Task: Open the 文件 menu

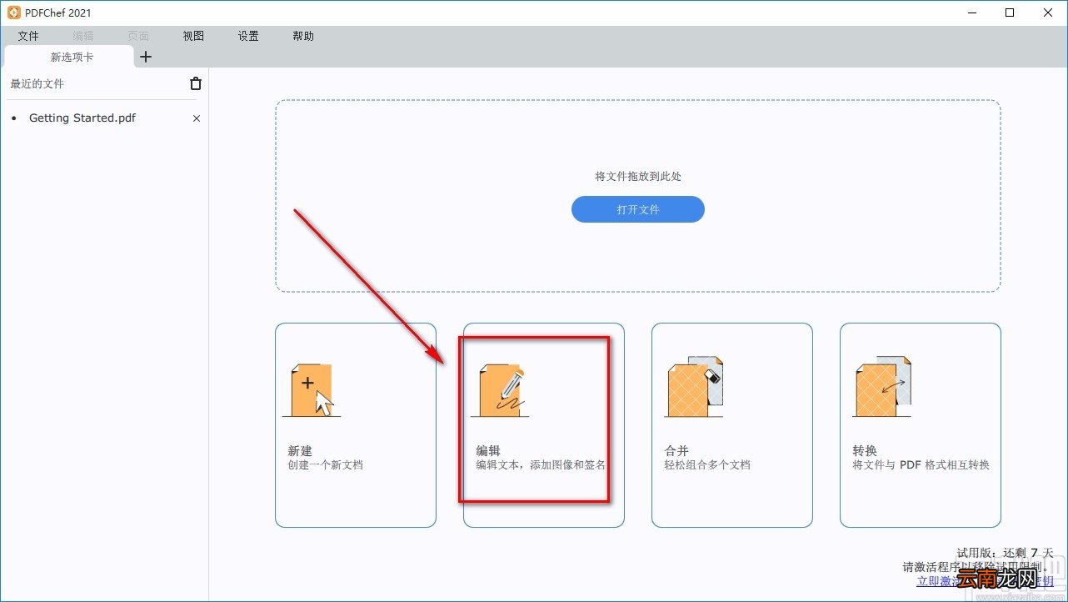Action: click(x=28, y=36)
